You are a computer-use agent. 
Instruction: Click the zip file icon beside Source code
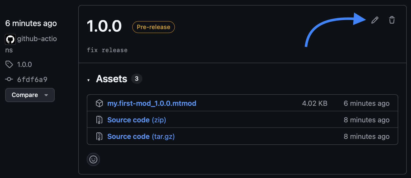99,120
